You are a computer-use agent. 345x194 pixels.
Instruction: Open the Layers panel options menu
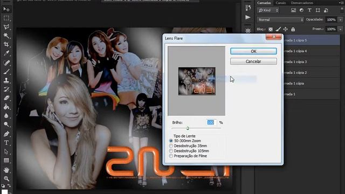click(342, 3)
